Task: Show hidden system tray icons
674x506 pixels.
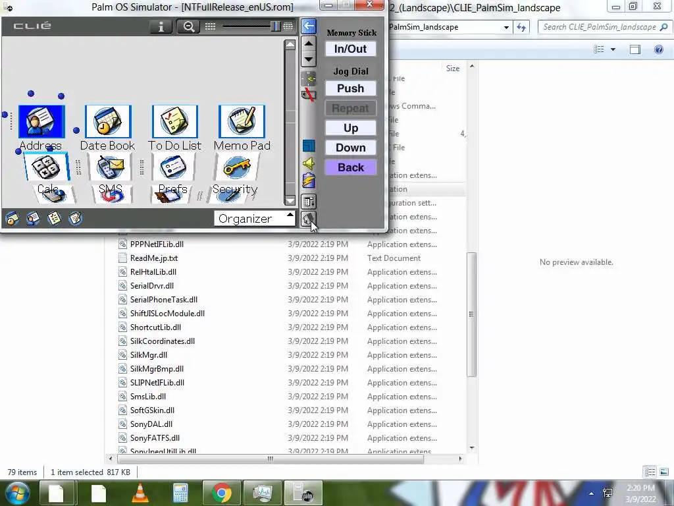Action: 592,493
